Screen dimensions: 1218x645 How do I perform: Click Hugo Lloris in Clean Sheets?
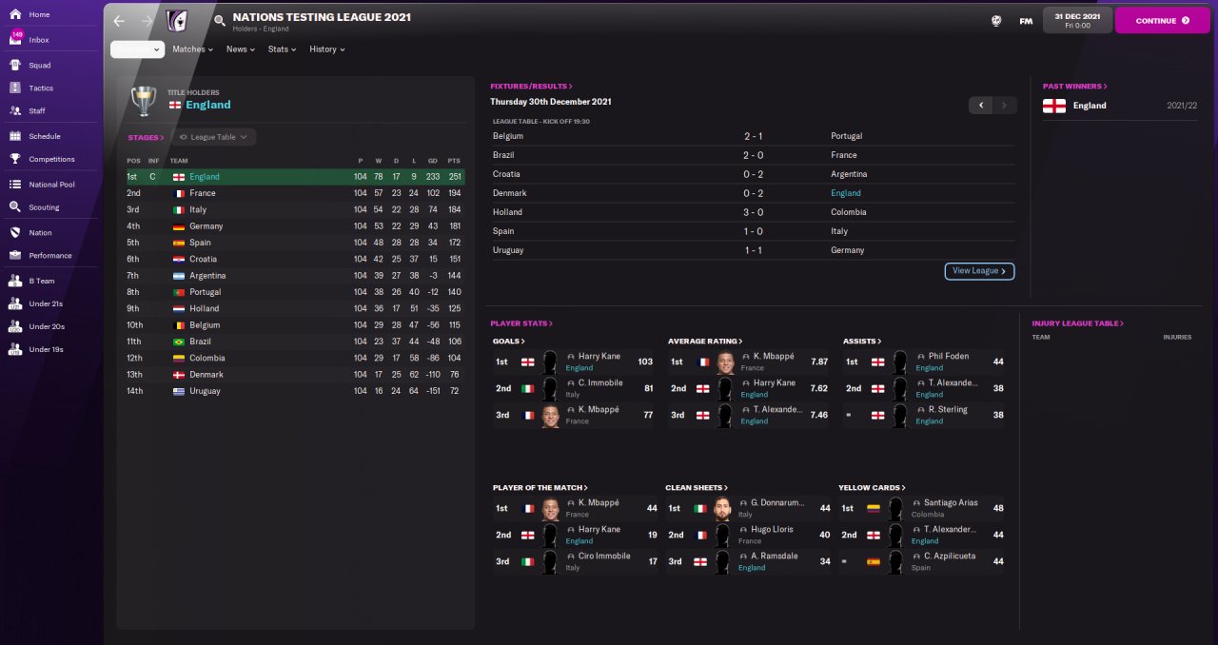772,529
